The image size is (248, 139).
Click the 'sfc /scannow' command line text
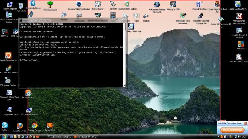pos(45,32)
